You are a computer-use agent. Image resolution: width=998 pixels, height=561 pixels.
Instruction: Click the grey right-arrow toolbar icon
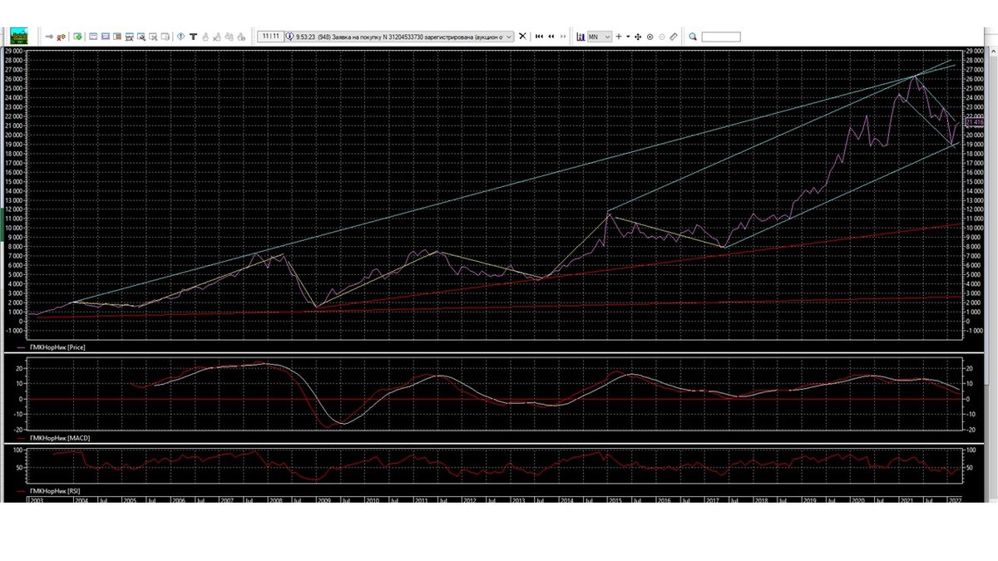(48, 37)
